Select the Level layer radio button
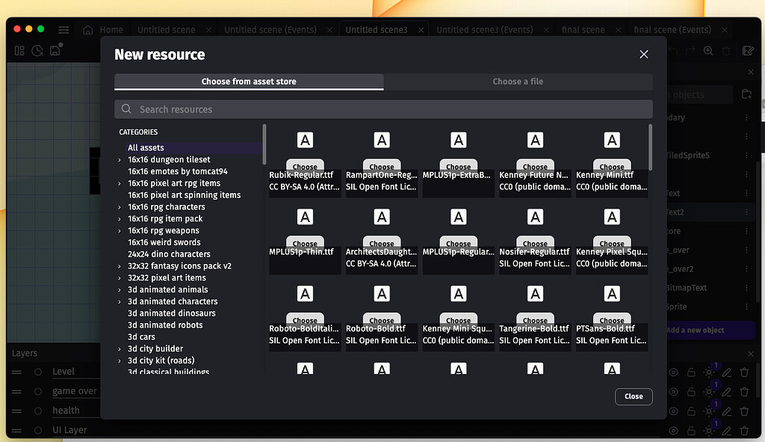The width and height of the screenshot is (765, 442). tap(37, 372)
